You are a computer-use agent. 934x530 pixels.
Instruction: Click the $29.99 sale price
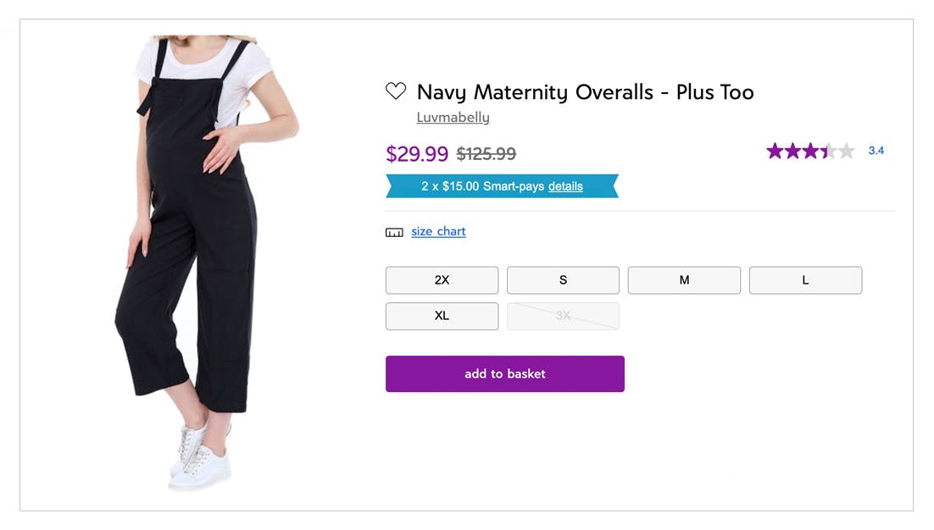pyautogui.click(x=417, y=154)
